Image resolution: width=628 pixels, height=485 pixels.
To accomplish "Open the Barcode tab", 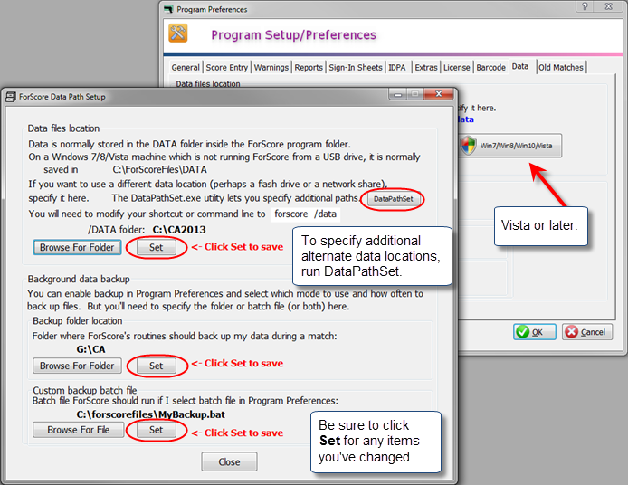I will click(491, 67).
